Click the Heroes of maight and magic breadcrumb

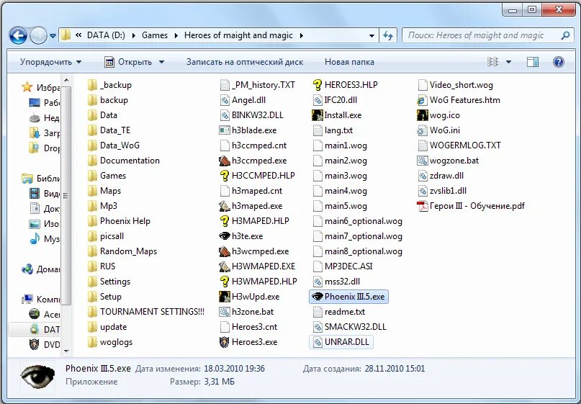(238, 35)
